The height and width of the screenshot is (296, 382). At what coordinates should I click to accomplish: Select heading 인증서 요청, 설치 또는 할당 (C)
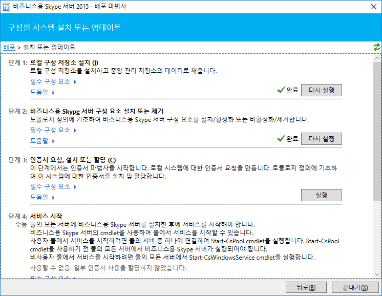(73, 160)
